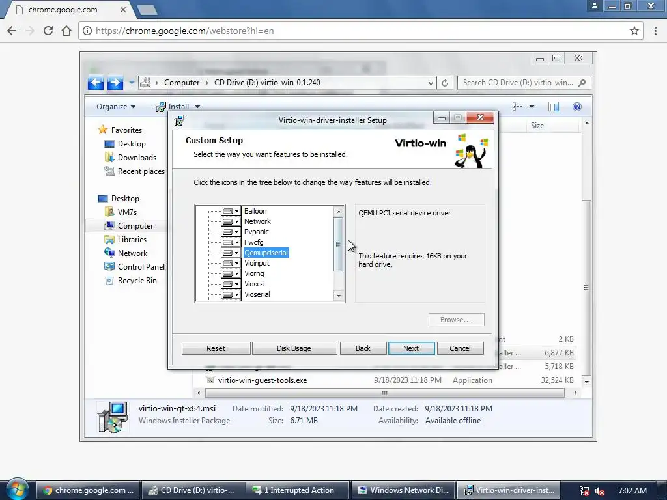Screen dimensions: 667x500
Task: Open the Fwcfg feature install dropdown
Action: [231, 242]
